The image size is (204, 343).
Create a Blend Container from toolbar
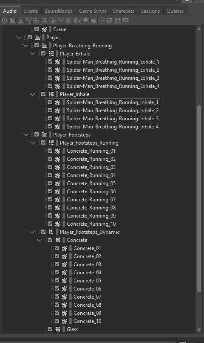[61, 20]
